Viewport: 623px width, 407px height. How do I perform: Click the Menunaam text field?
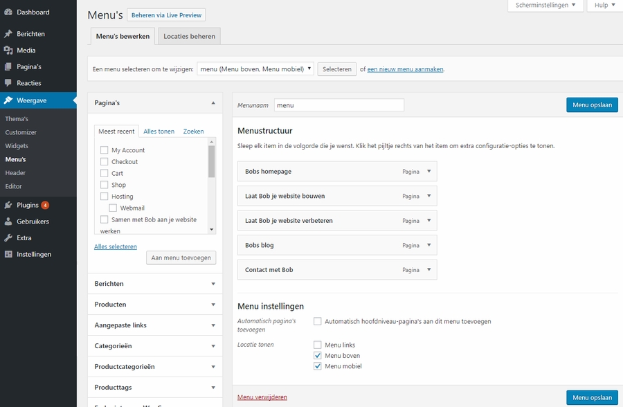point(338,105)
